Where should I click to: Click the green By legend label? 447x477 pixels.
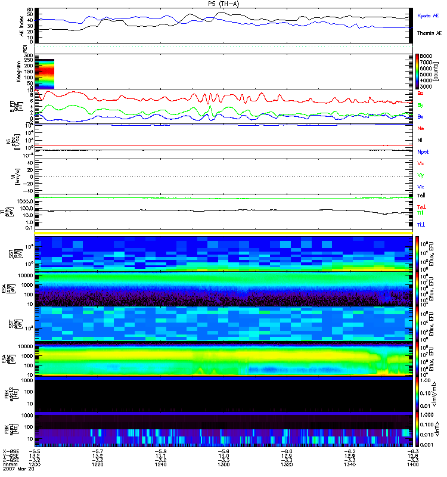click(420, 106)
